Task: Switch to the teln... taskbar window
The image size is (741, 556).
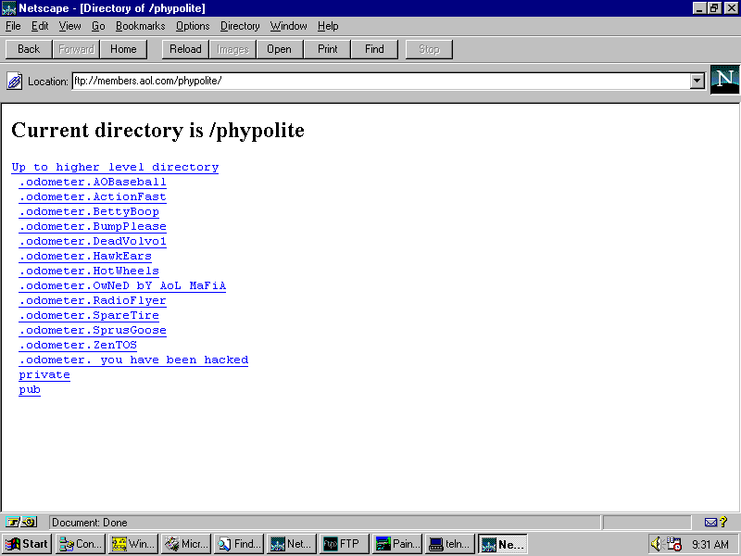Action: click(x=450, y=544)
